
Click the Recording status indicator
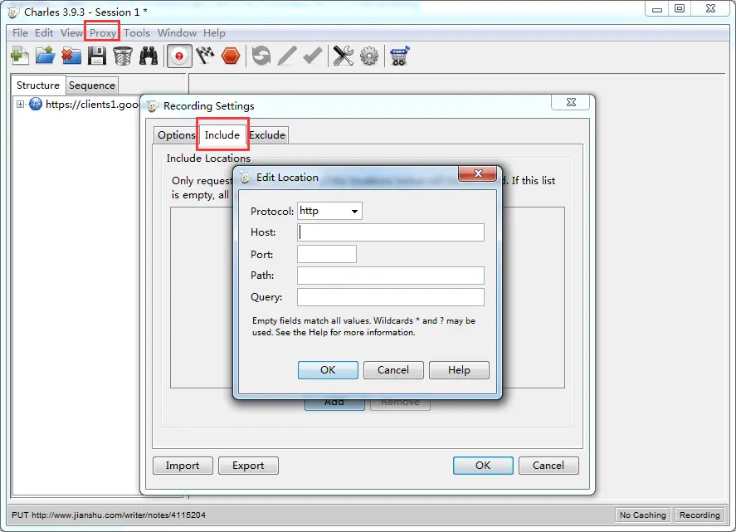coord(699,515)
